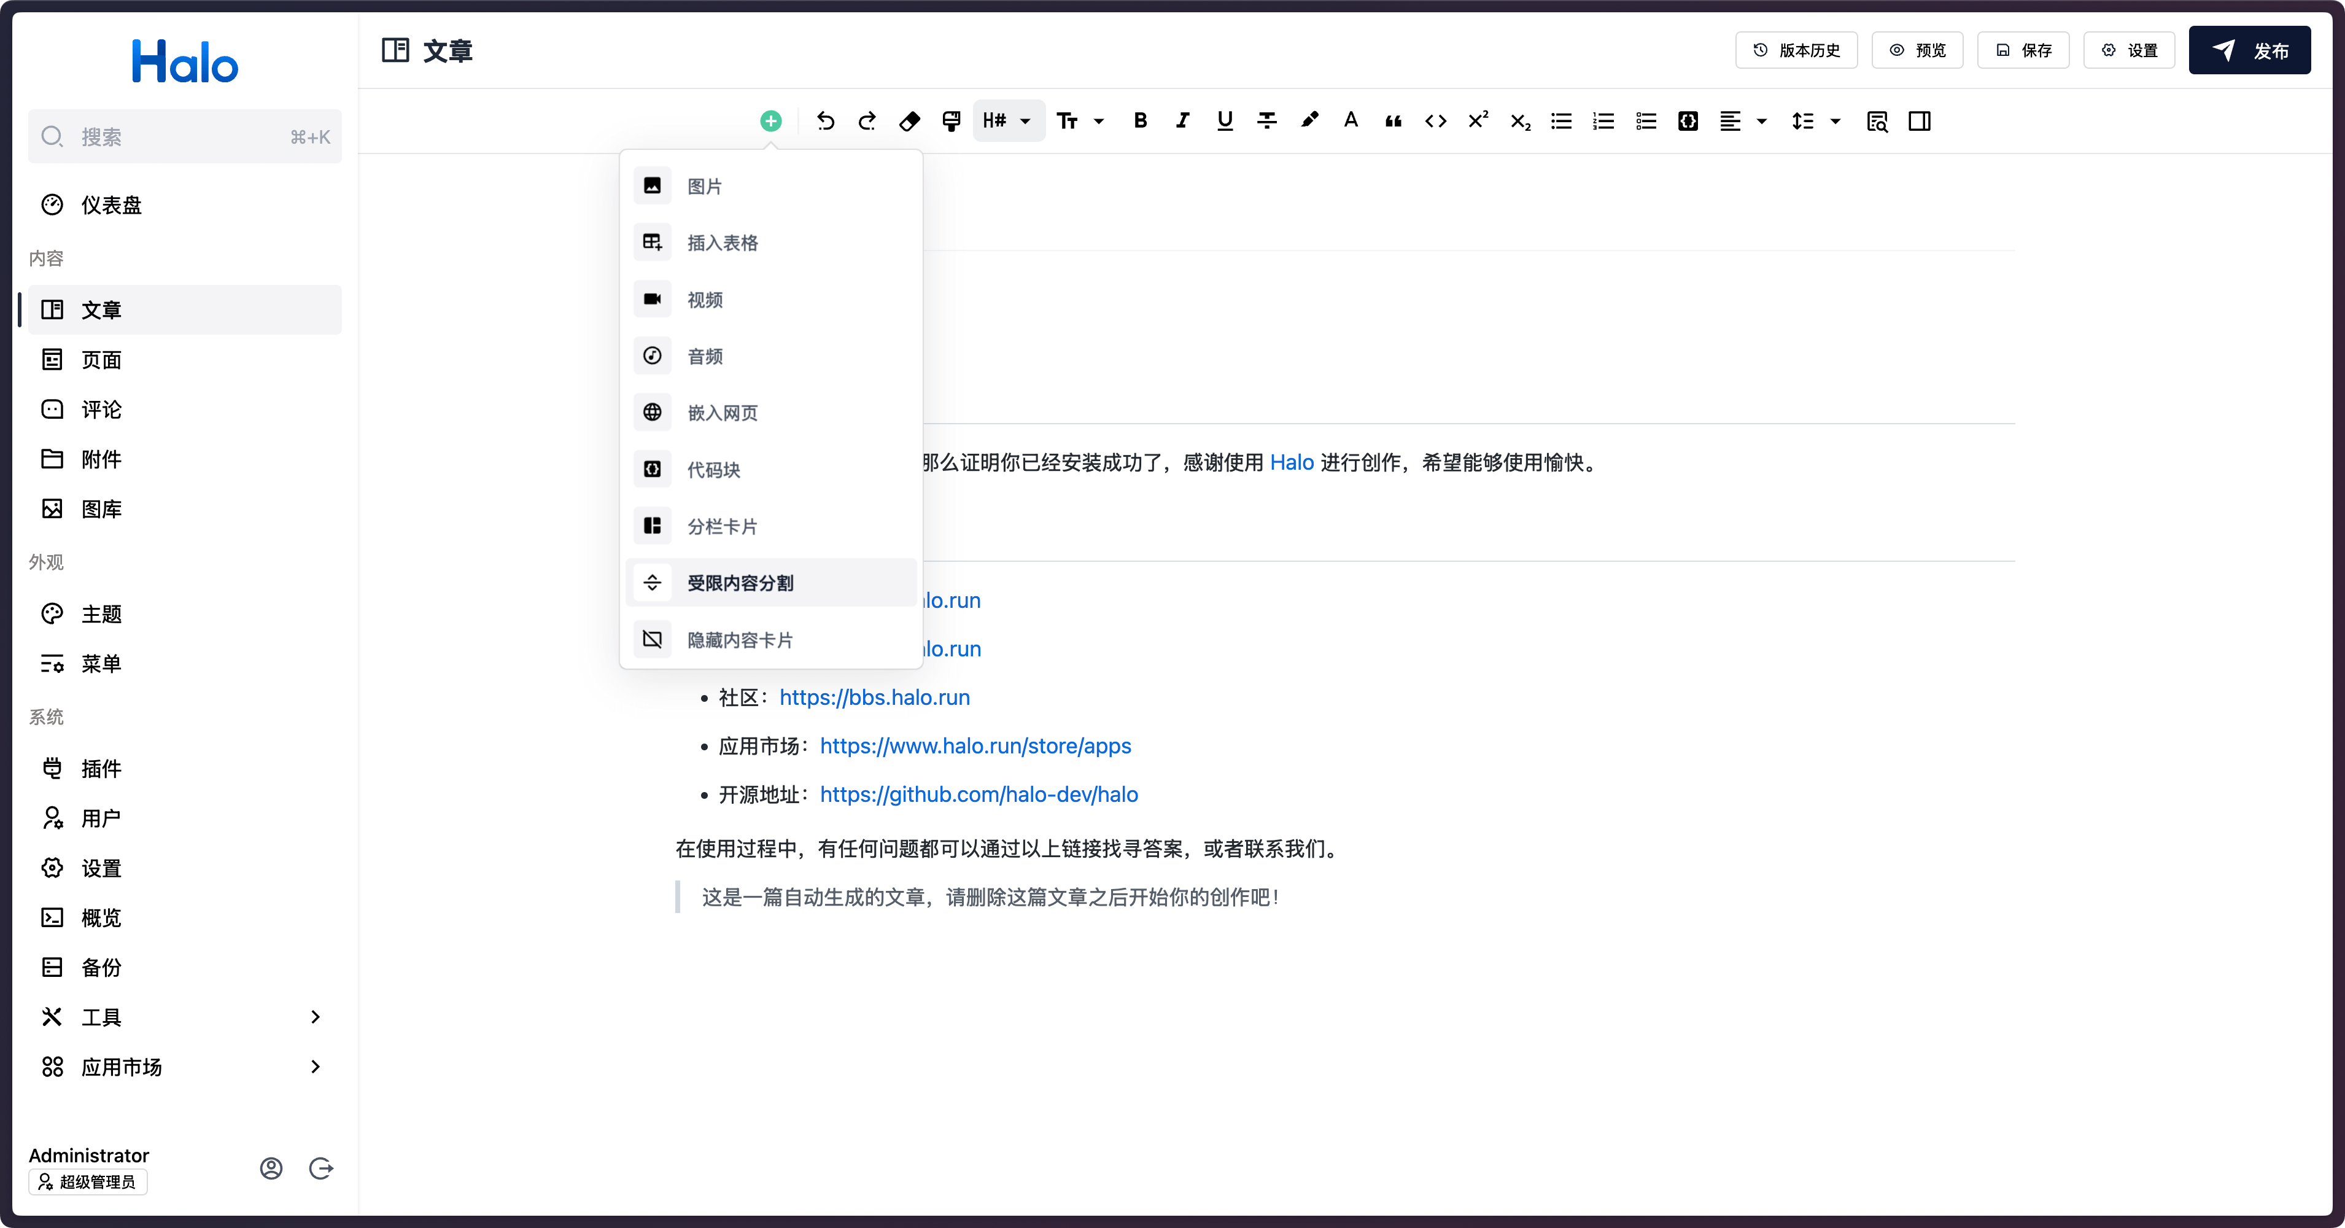Screen dimensions: 2345x1228
Task: Click the Halo logo
Action: tap(185, 62)
